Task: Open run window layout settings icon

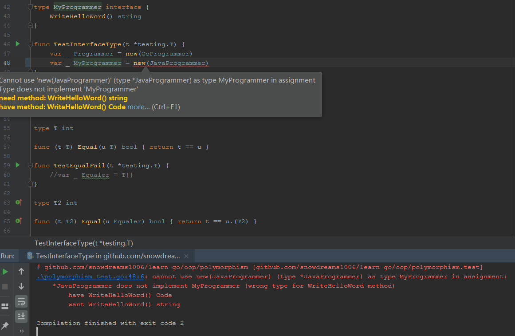Action: tap(5, 305)
